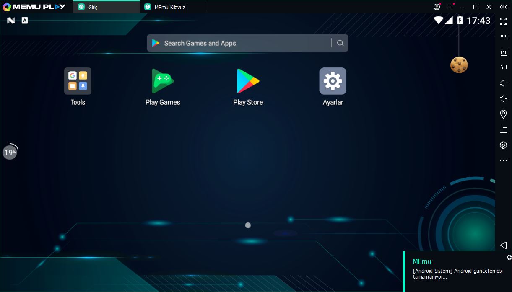Maximize the MEmu window
This screenshot has height=292, width=512.
click(476, 7)
